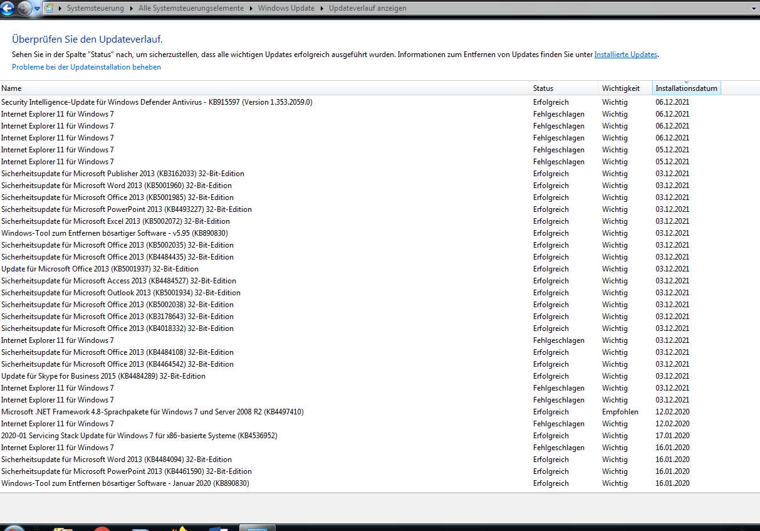Image resolution: width=760 pixels, height=531 pixels.
Task: Expand the breadcrumb arrow before Systemsteuerung
Action: (60, 8)
